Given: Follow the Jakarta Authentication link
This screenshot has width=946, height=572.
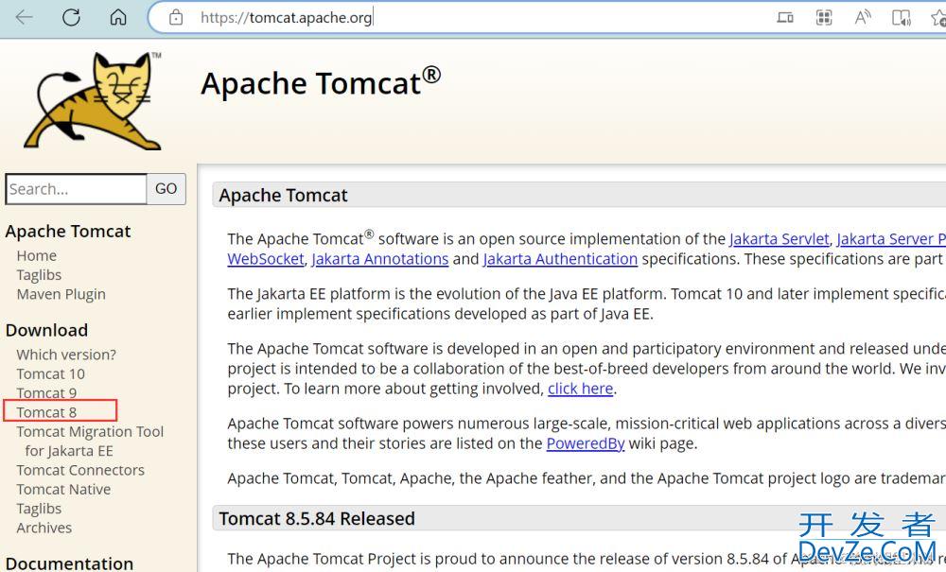Looking at the screenshot, I should click(560, 259).
